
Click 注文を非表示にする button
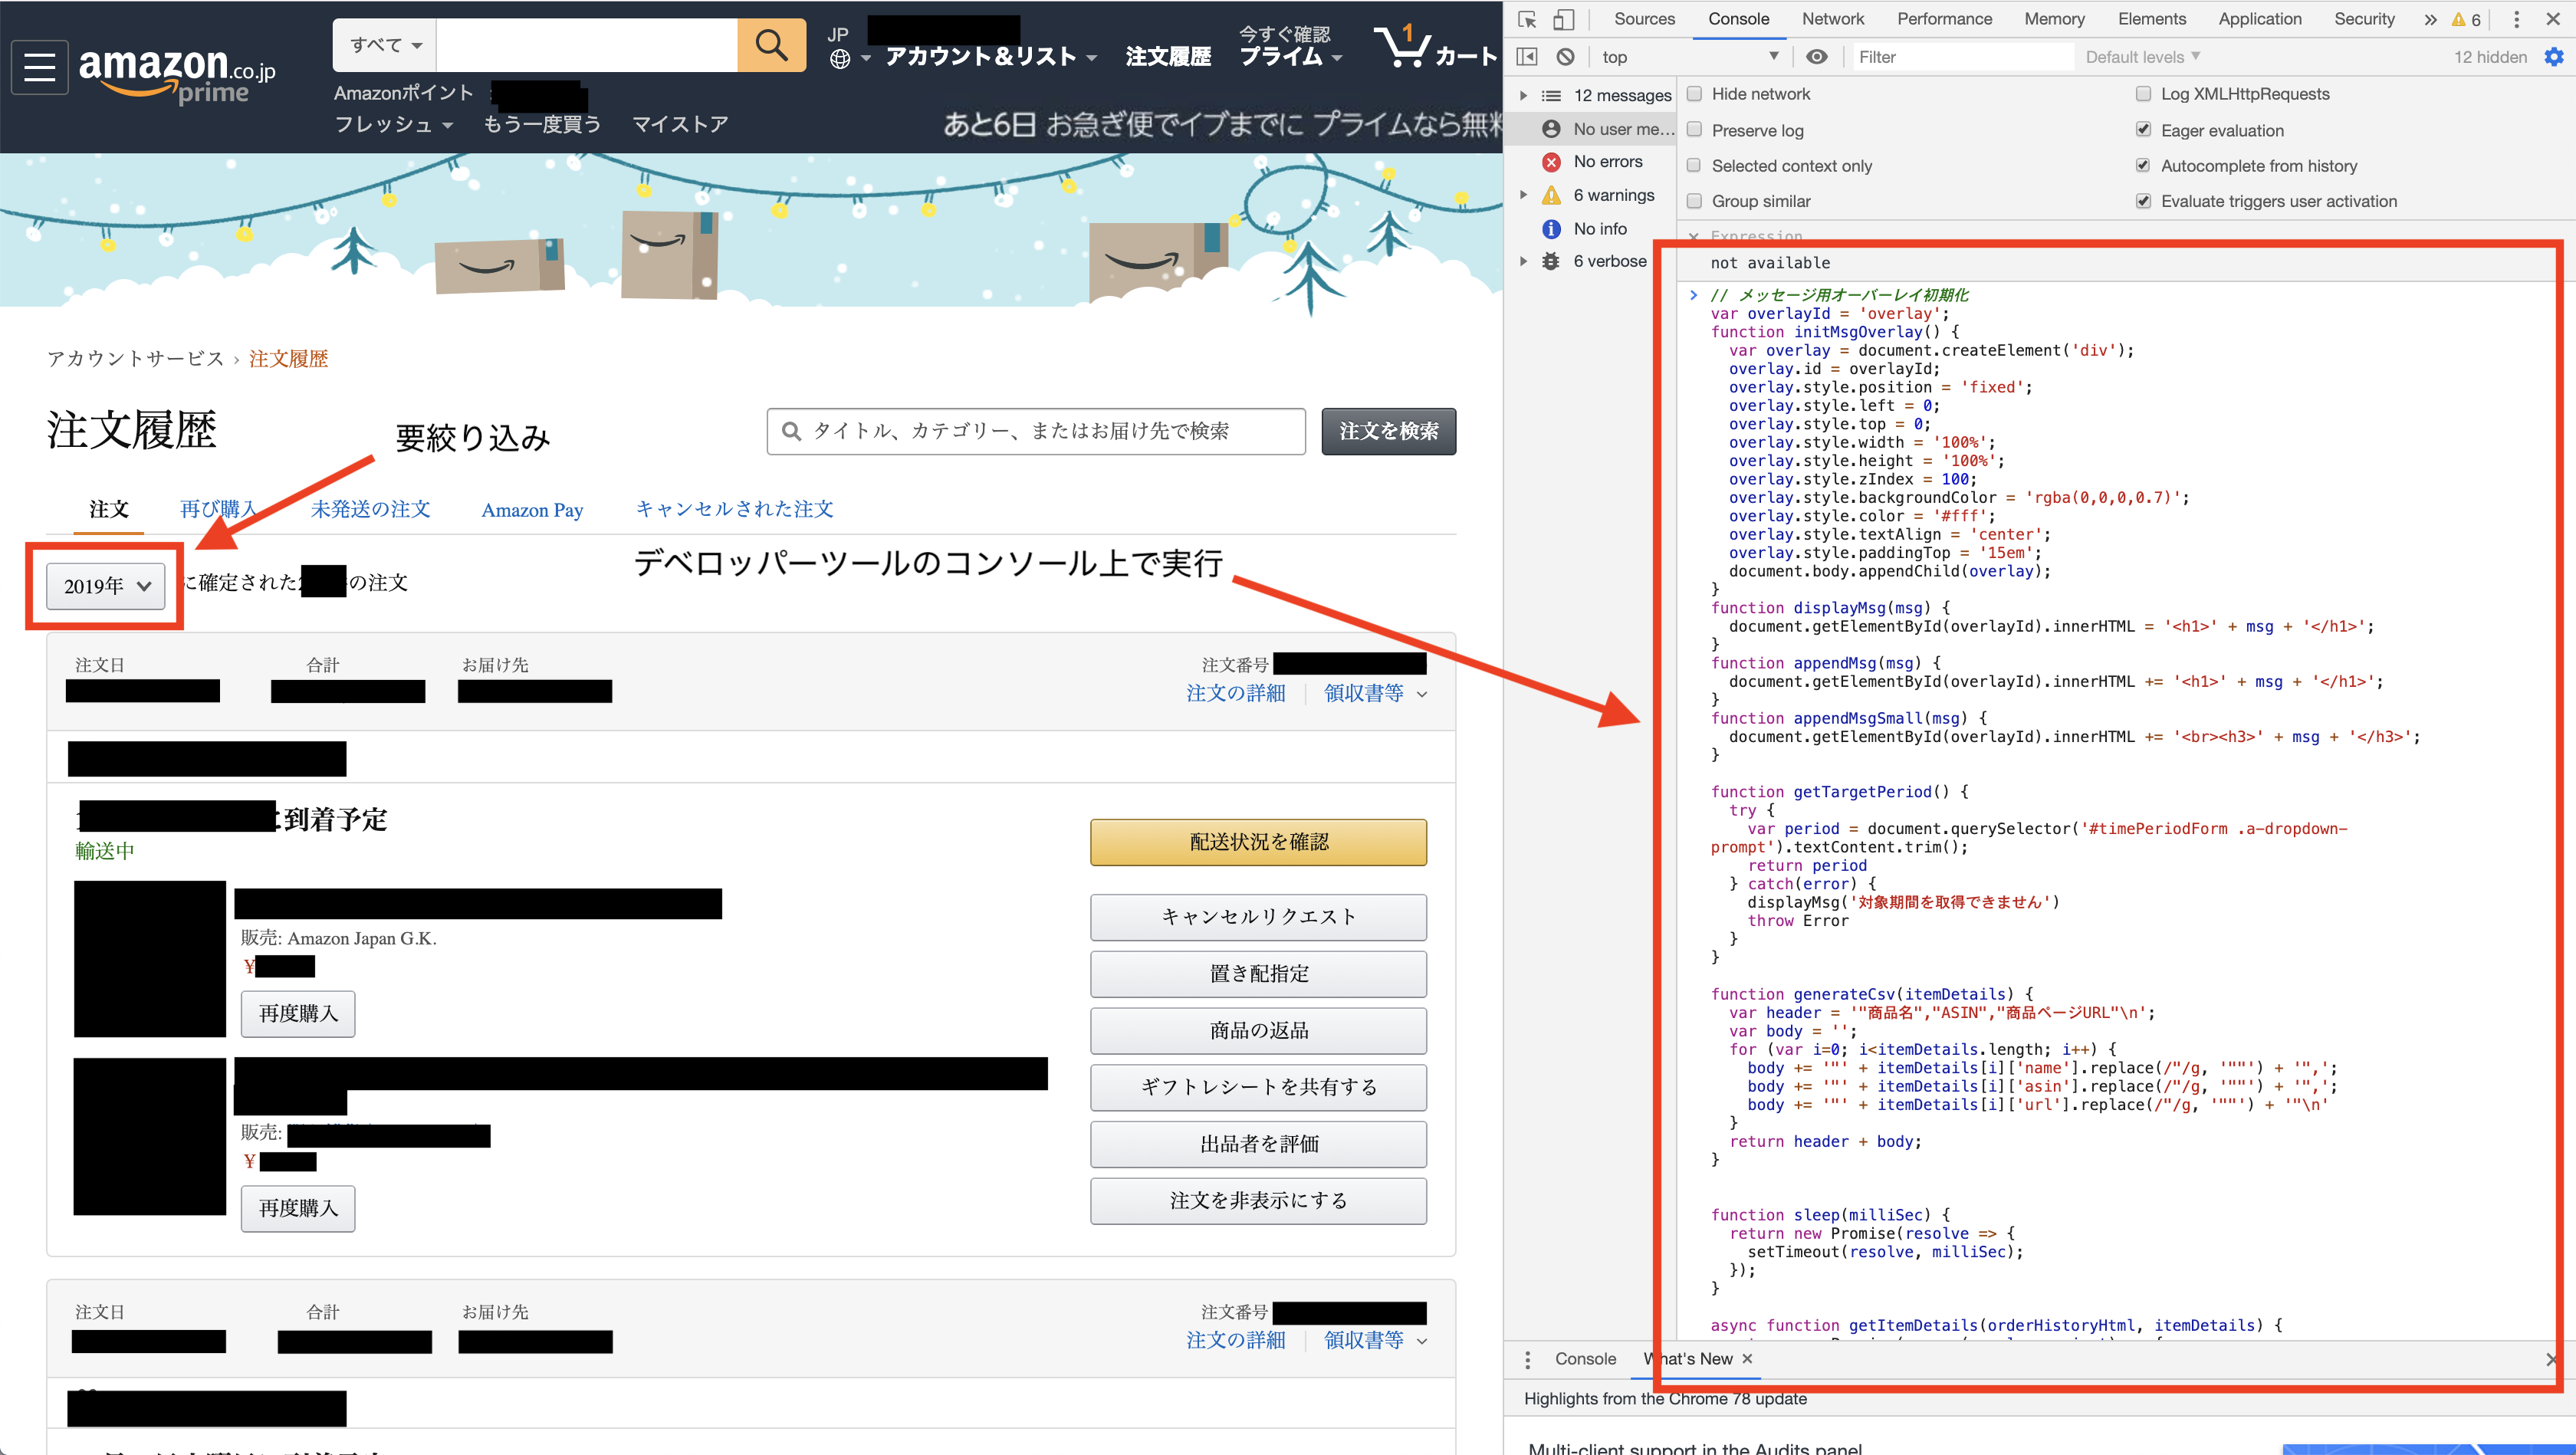1258,1201
